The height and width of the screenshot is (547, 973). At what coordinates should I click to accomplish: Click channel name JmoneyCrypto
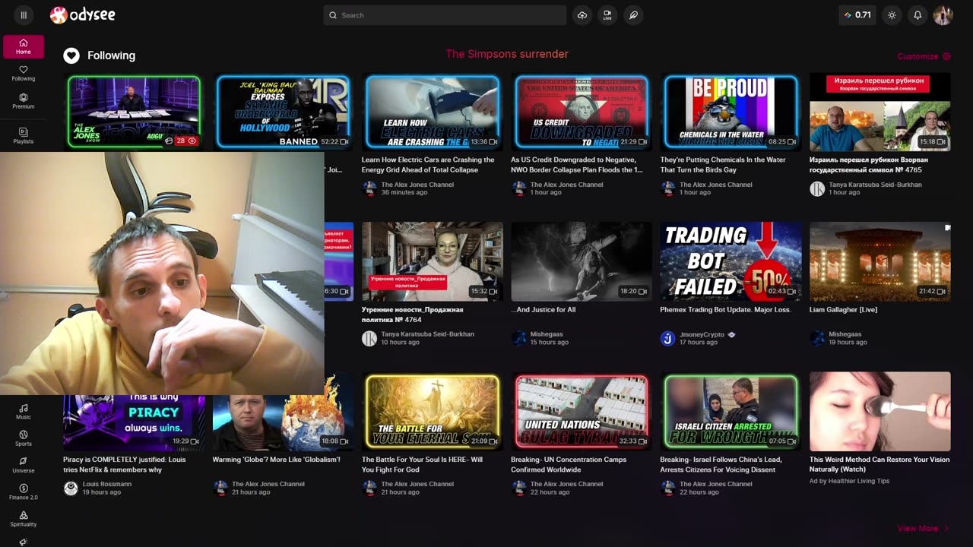702,334
